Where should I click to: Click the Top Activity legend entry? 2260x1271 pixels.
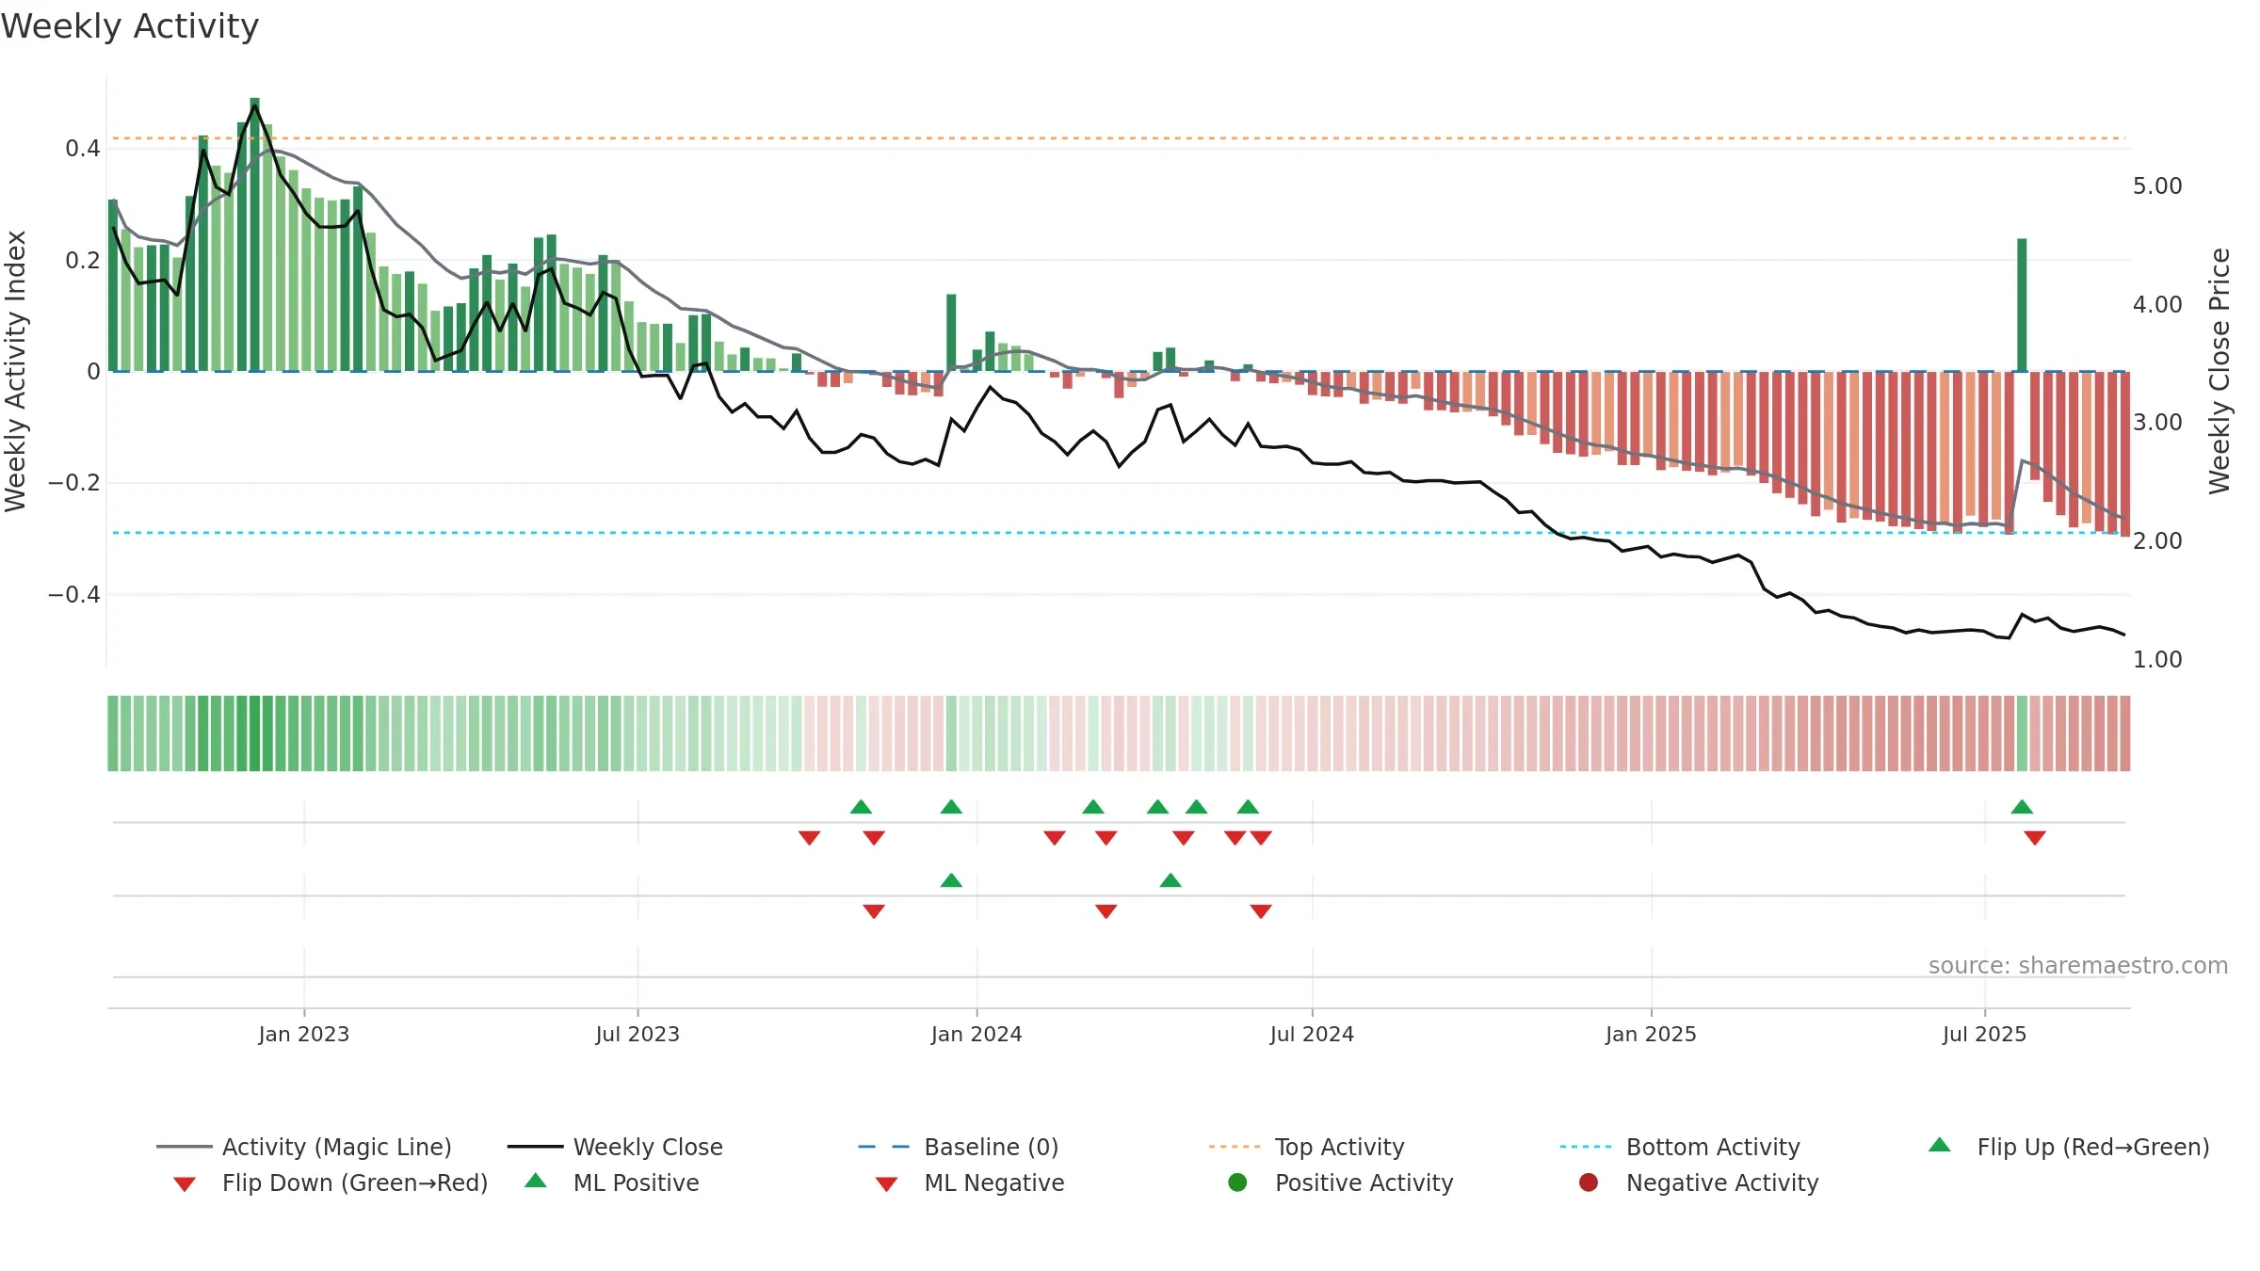pyautogui.click(x=1306, y=1147)
